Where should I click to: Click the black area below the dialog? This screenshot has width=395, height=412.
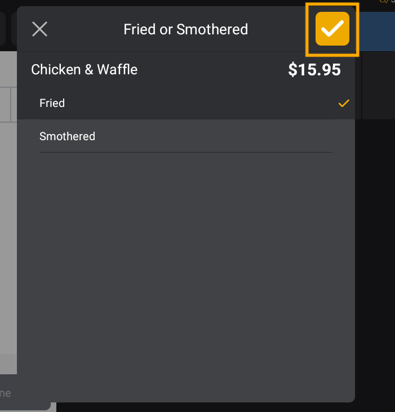tap(225, 407)
